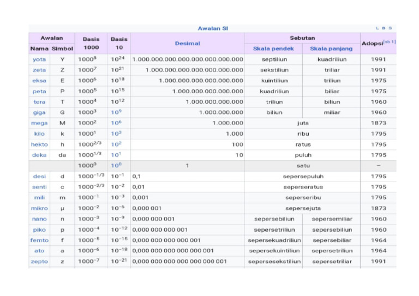The width and height of the screenshot is (419, 296).
Task: Select the sepersepuluh cell
Action: 303,177
